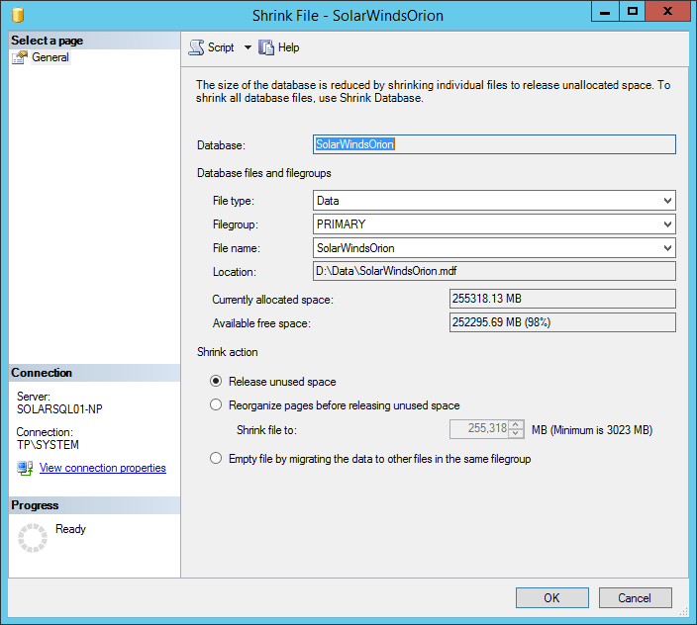Click the database cylinder icon in title bar
The height and width of the screenshot is (625, 697).
[x=18, y=15]
